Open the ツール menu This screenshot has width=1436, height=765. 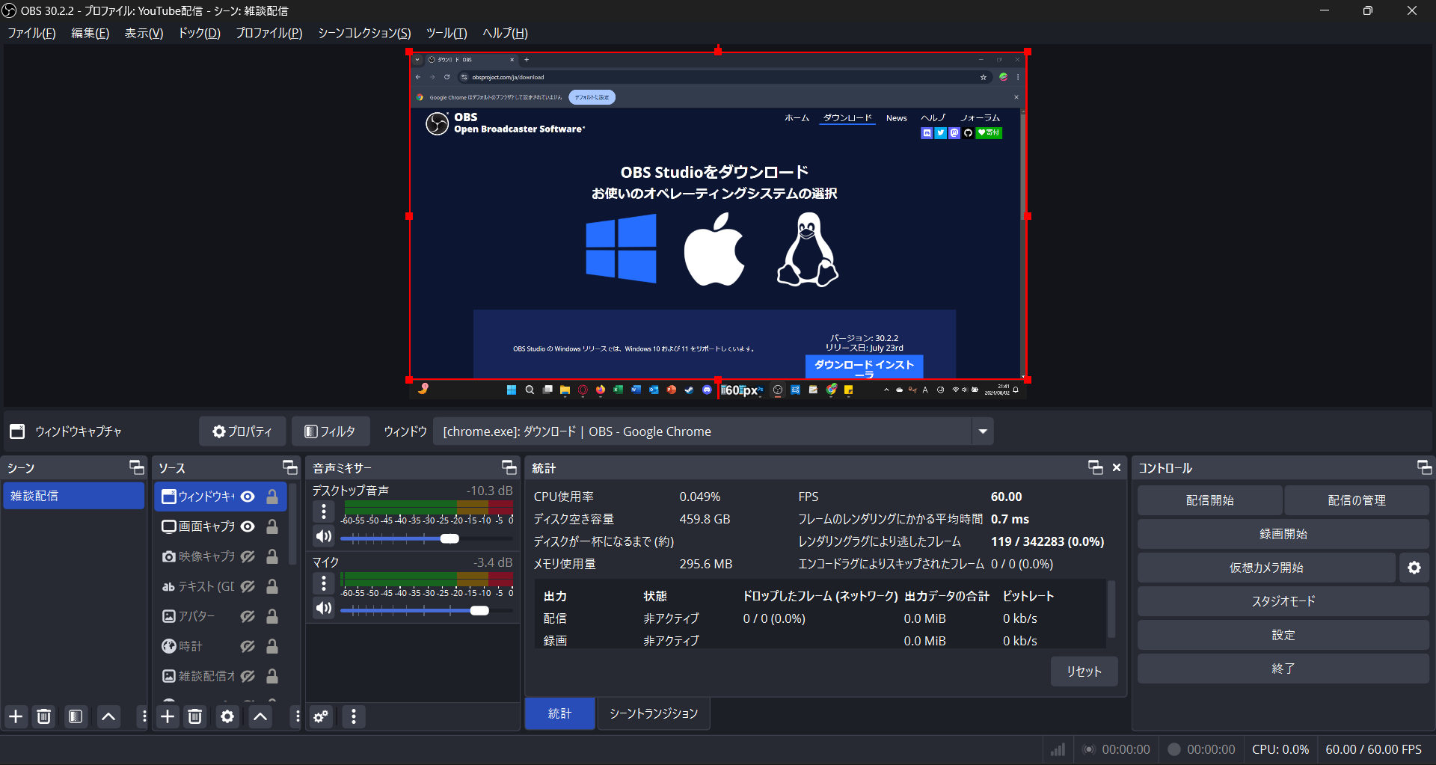447,33
